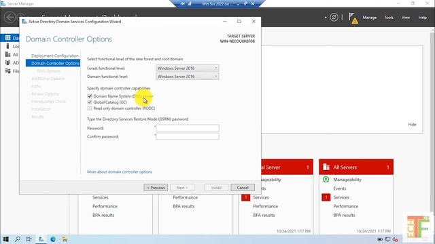Open the Tools menu
The width and height of the screenshot is (435, 244).
(x=389, y=18)
